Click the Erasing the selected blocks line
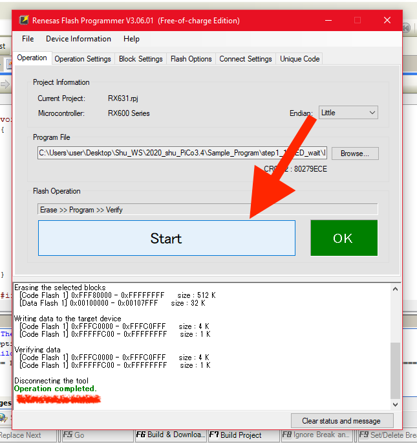 [x=59, y=288]
